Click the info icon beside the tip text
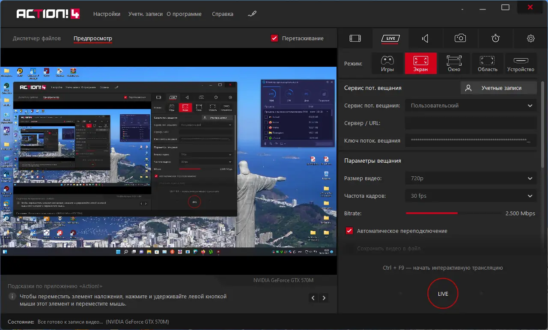The height and width of the screenshot is (330, 548). click(12, 296)
